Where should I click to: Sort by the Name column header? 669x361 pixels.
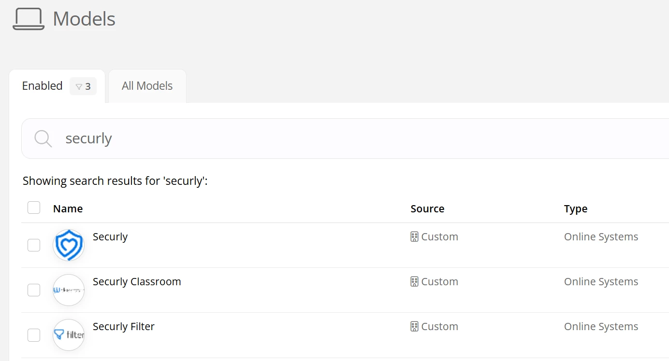coord(68,209)
